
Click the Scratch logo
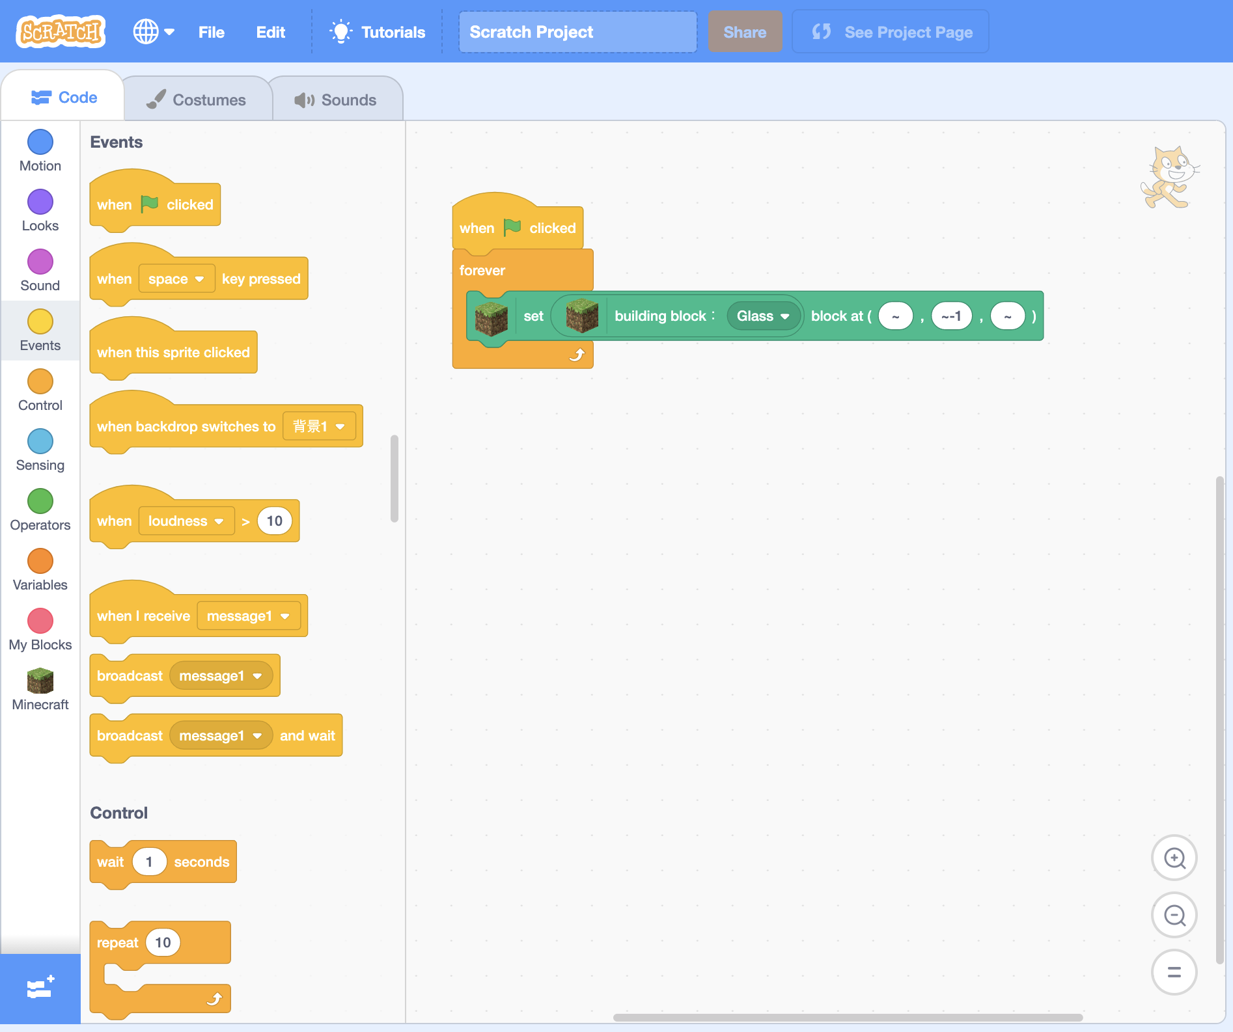pyautogui.click(x=61, y=31)
